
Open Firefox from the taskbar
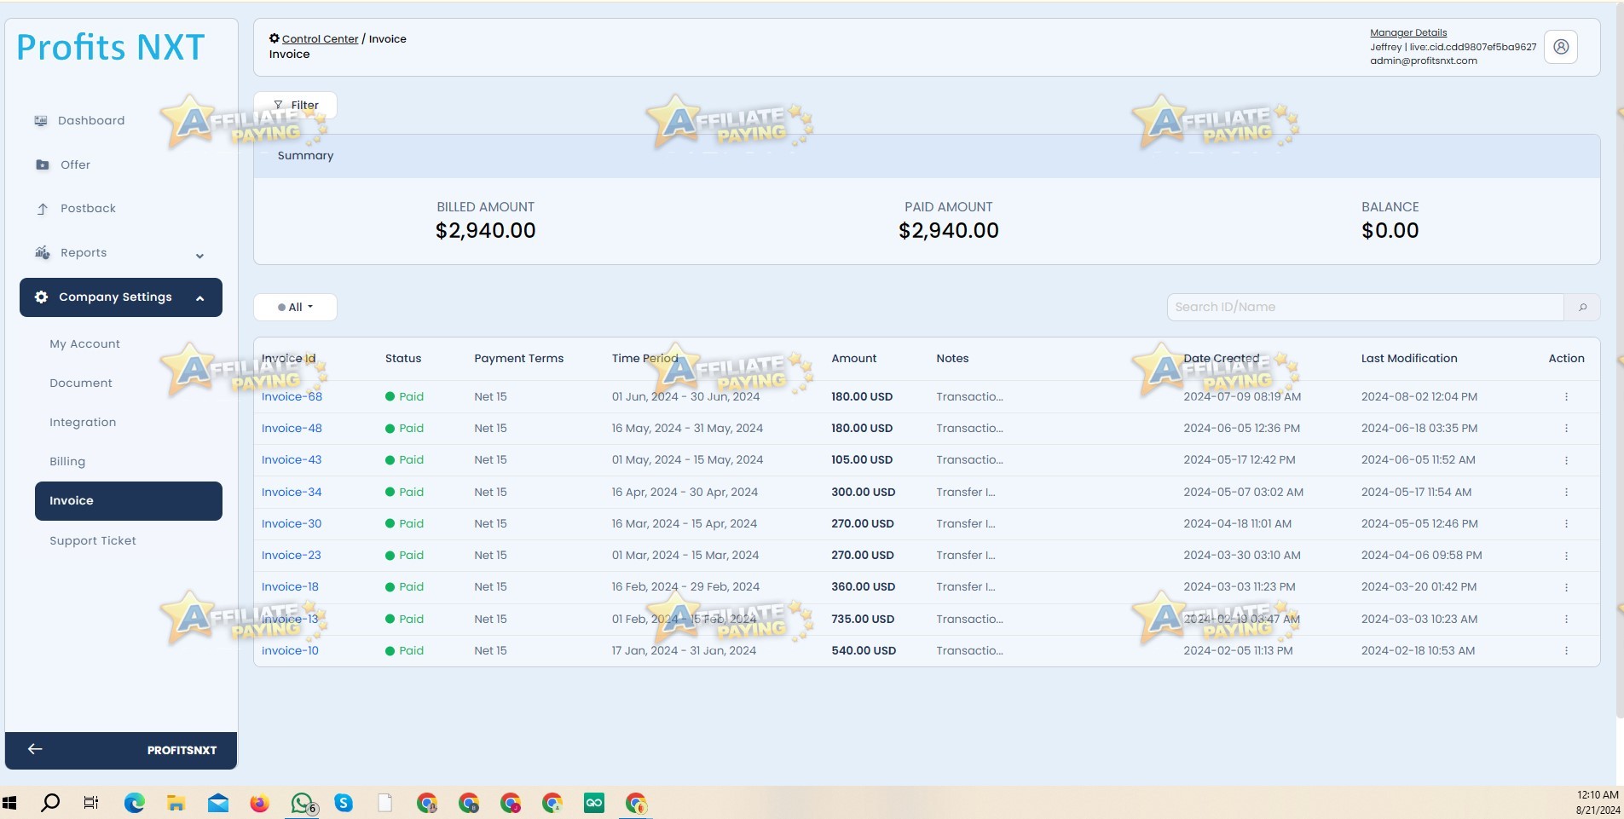[x=260, y=803]
